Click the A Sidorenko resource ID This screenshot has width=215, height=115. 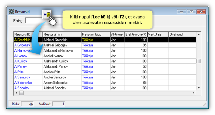23,83
